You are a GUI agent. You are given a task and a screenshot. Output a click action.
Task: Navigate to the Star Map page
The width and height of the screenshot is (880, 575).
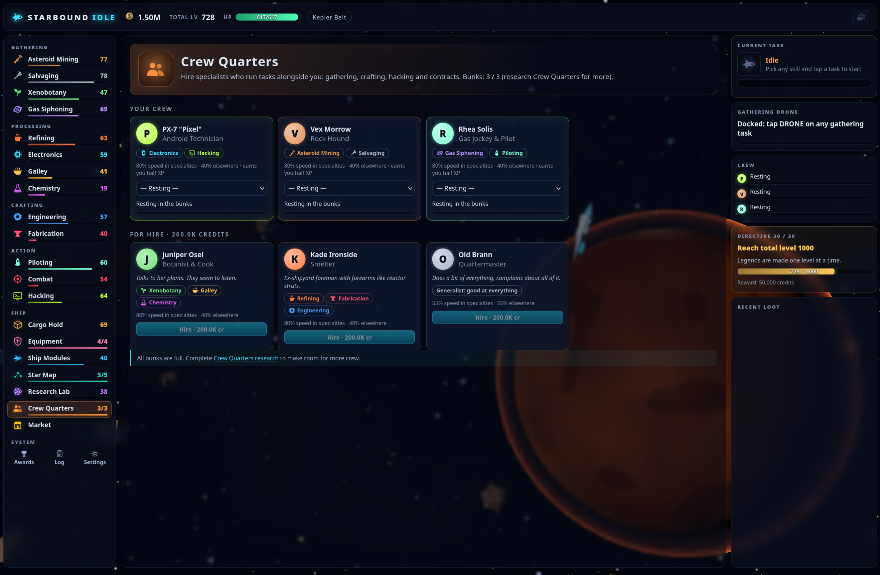[60, 375]
